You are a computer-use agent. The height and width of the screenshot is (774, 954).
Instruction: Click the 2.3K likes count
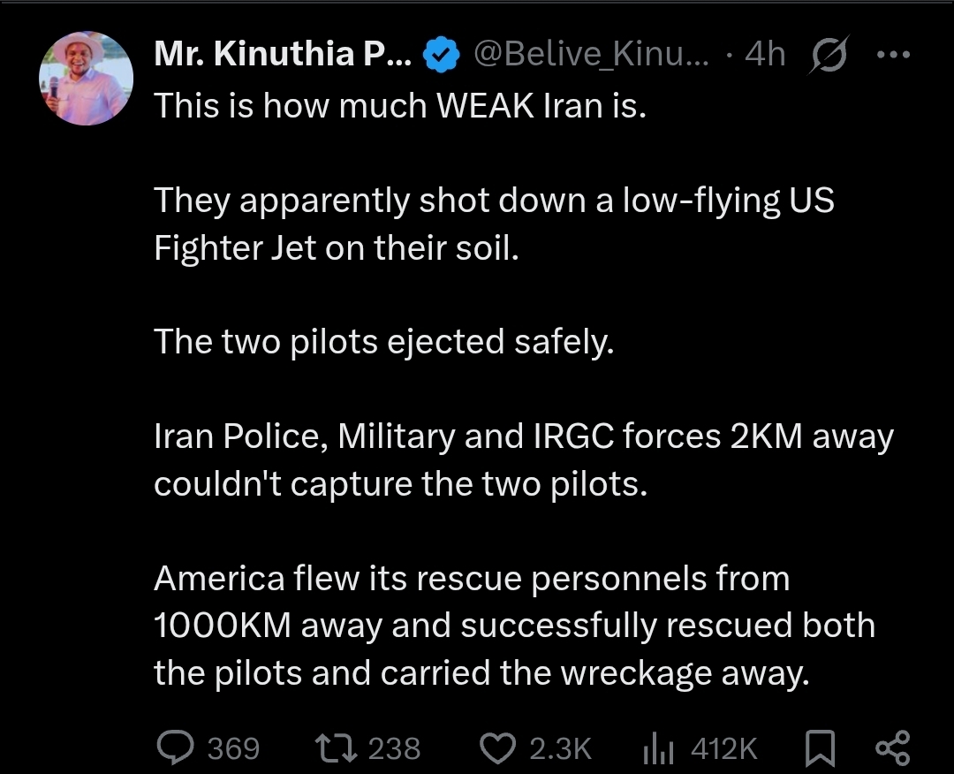click(x=560, y=749)
